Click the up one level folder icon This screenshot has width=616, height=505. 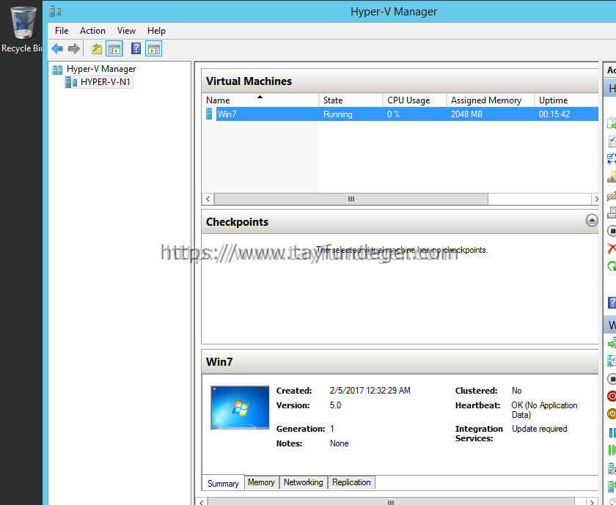(97, 48)
